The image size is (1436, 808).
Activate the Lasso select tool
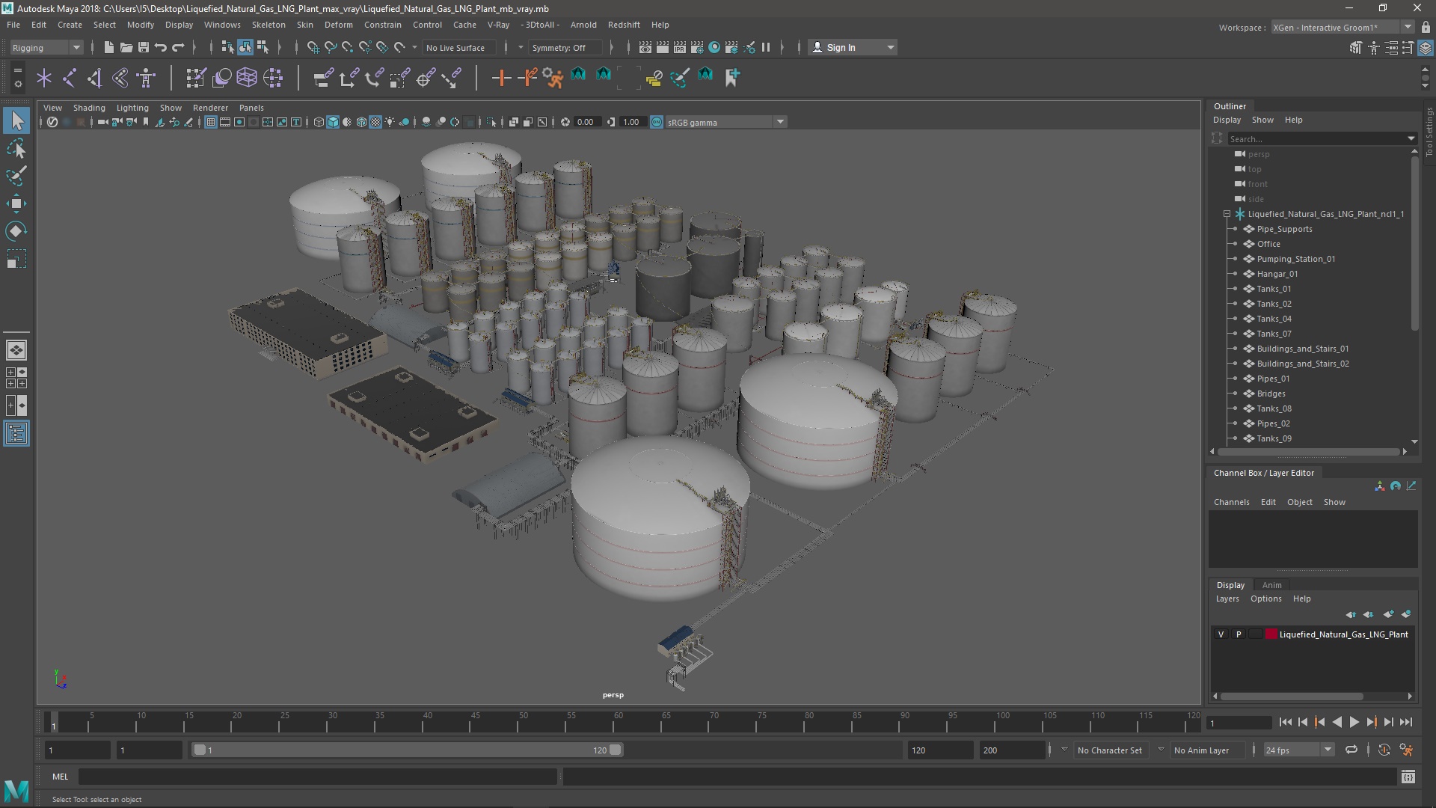16,149
